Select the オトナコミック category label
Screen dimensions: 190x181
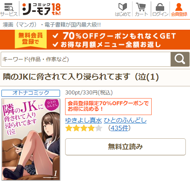(31, 93)
